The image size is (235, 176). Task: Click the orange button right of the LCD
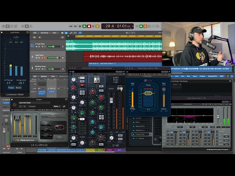tap(145, 26)
